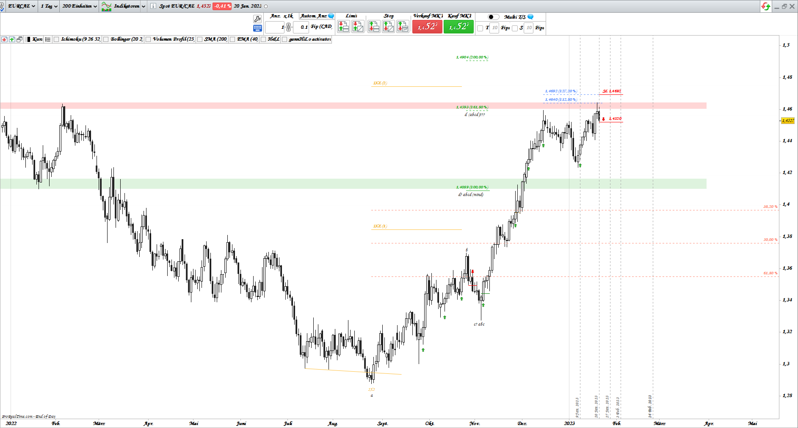Screen dimensions: 798x428
Task: Enable the EMA (40) checkbox
Action: [x=232, y=39]
